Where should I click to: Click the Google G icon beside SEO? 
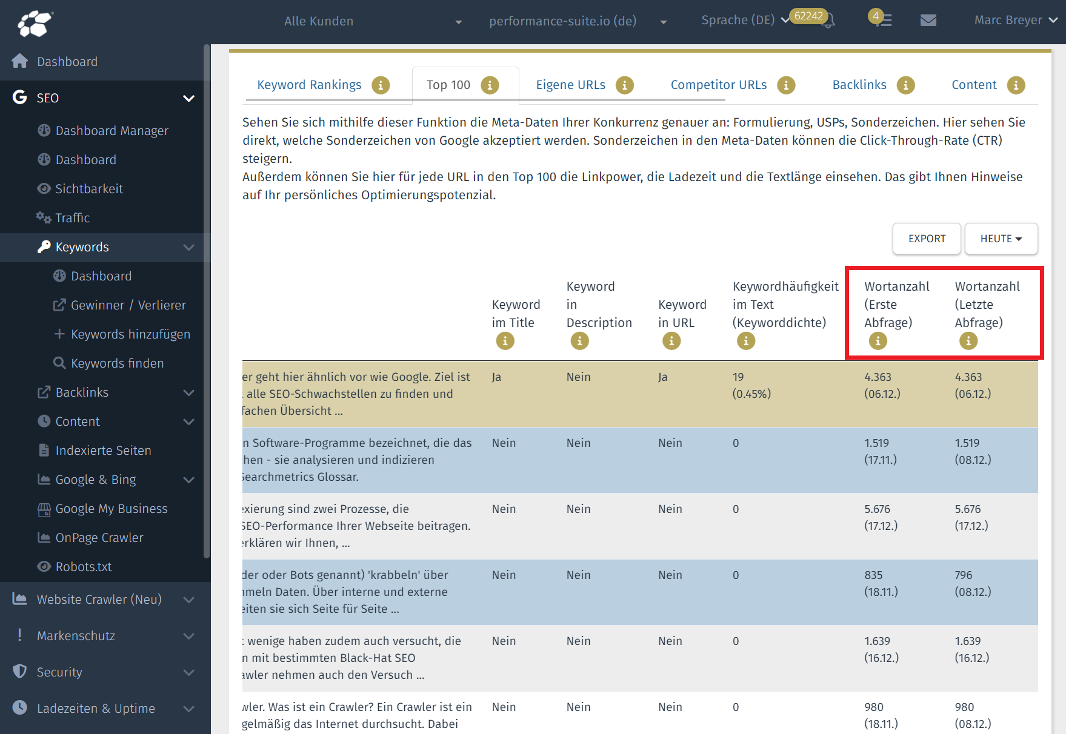20,97
